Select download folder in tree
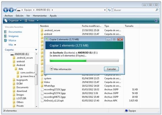 [22, 91]
